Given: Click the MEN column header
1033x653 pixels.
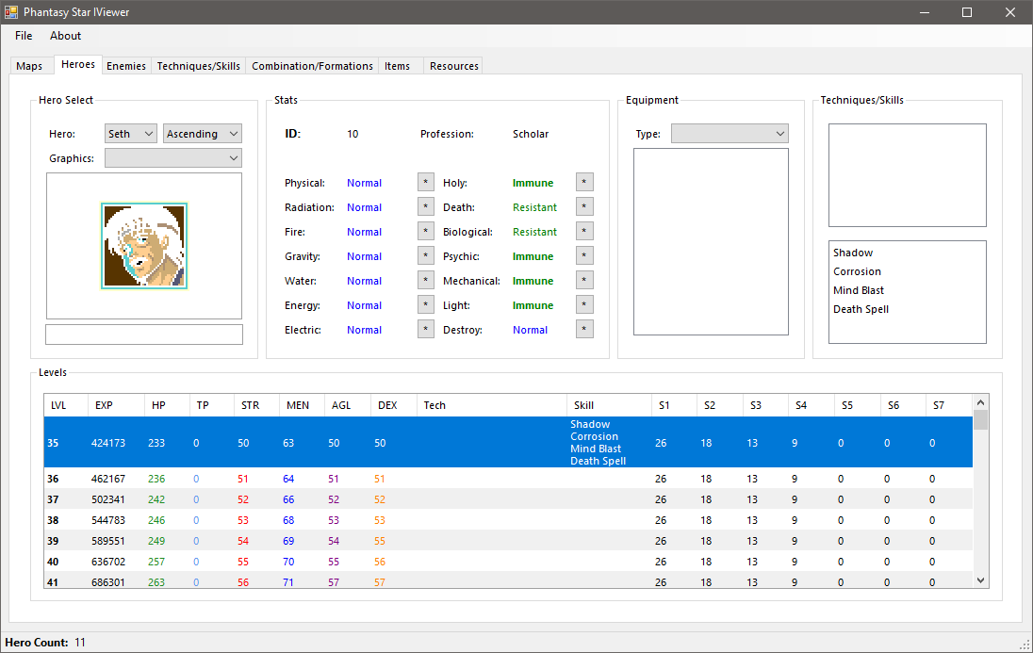Looking at the screenshot, I should (x=303, y=405).
